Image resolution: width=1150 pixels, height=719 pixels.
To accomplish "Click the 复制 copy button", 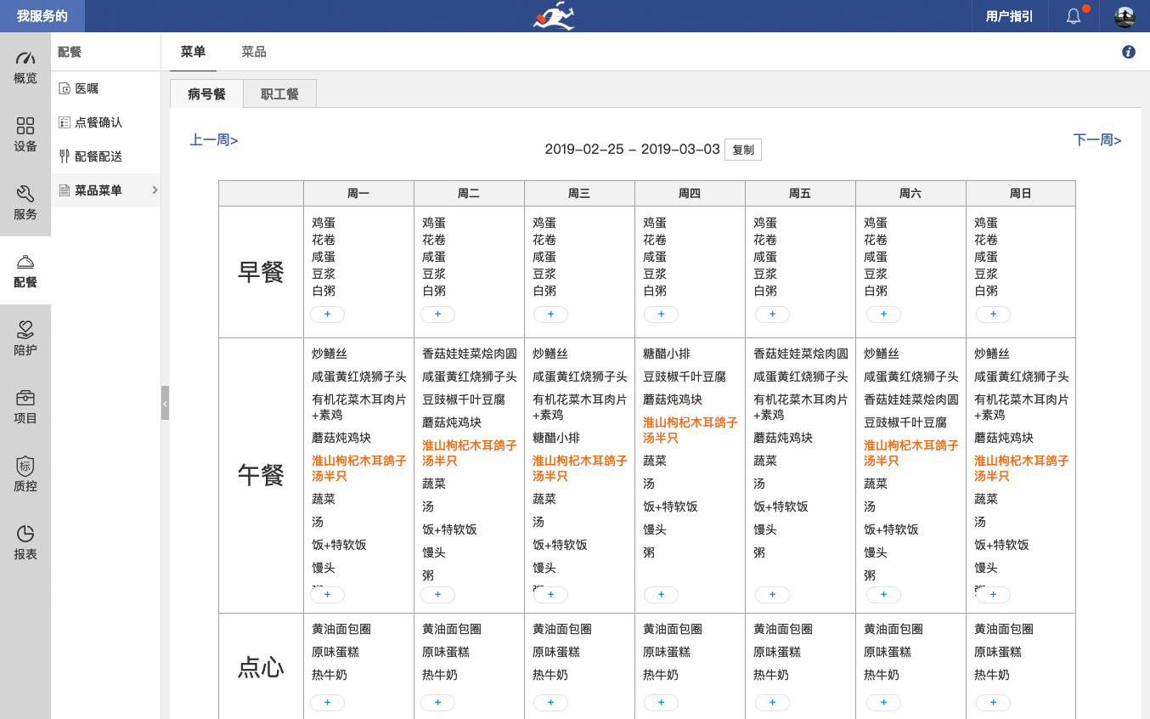I will point(743,150).
